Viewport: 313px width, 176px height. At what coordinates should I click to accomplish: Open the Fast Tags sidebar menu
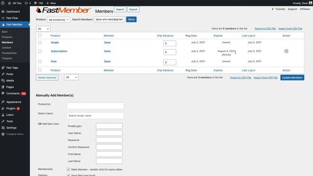(x=12, y=67)
